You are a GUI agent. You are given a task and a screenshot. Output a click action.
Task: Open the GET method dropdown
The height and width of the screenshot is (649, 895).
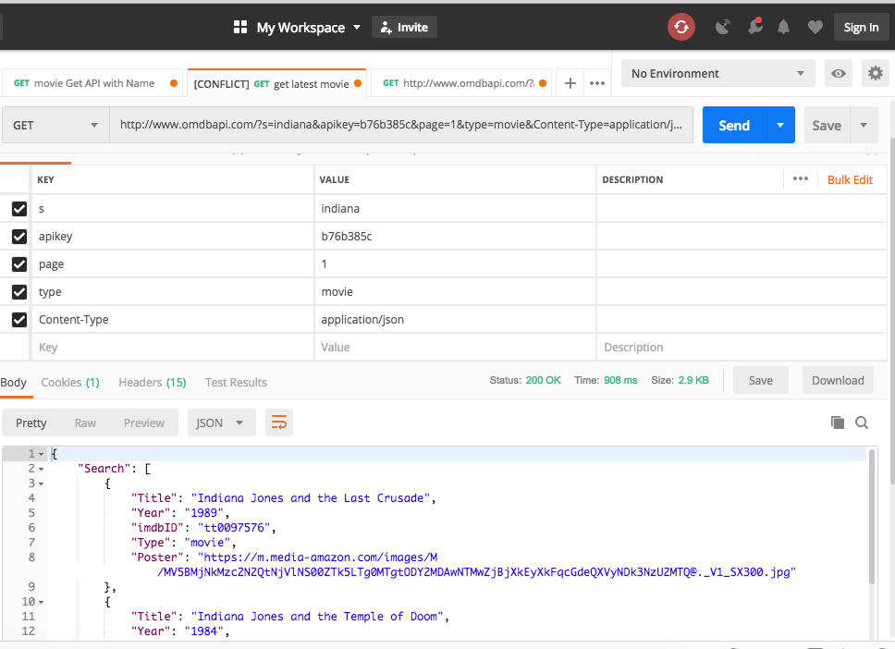[55, 125]
